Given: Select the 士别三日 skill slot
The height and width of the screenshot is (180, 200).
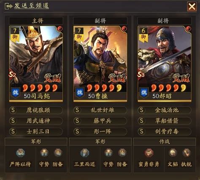Looking at the screenshot, I should (x=36, y=132).
